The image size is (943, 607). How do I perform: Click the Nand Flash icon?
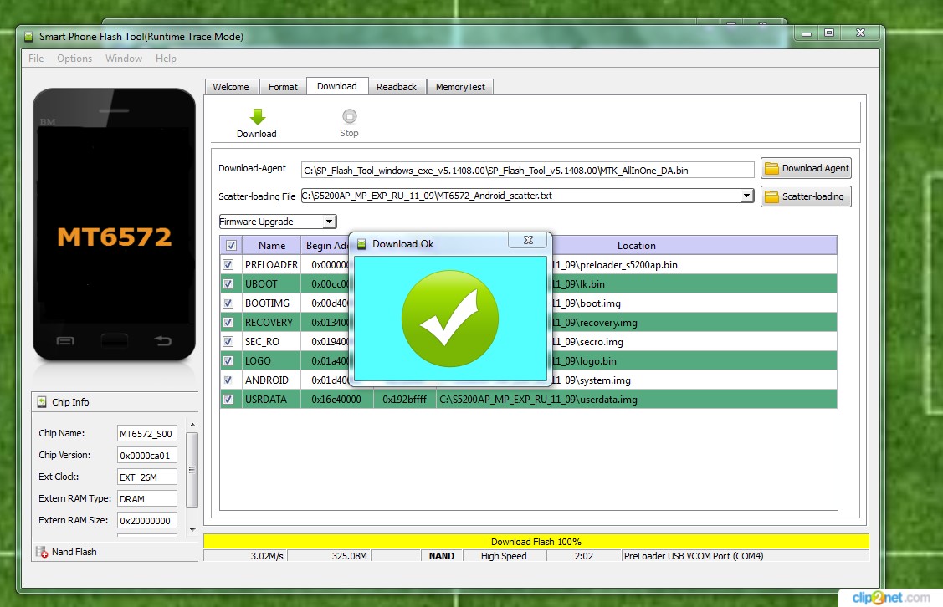coord(42,552)
